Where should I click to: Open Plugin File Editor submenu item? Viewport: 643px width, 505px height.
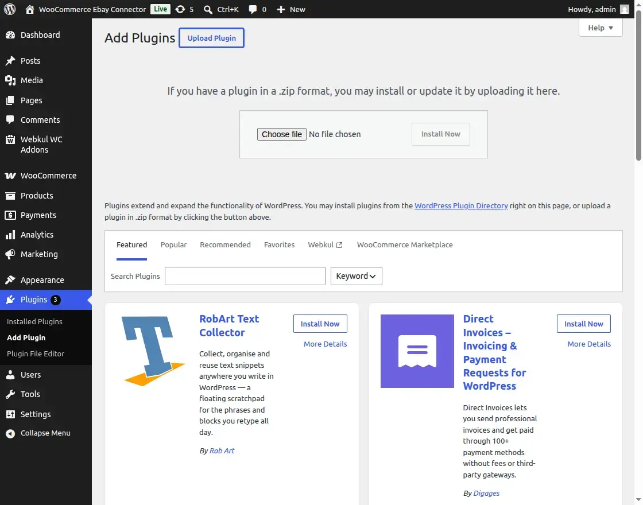click(x=36, y=353)
